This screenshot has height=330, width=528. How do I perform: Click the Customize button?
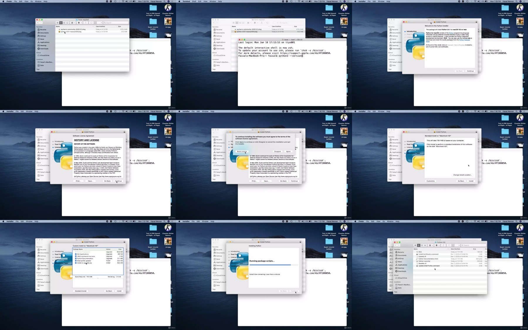431,181
